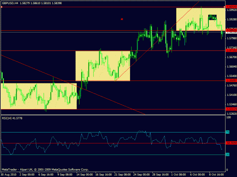Click the red 1.58635 price label

click(231, 30)
